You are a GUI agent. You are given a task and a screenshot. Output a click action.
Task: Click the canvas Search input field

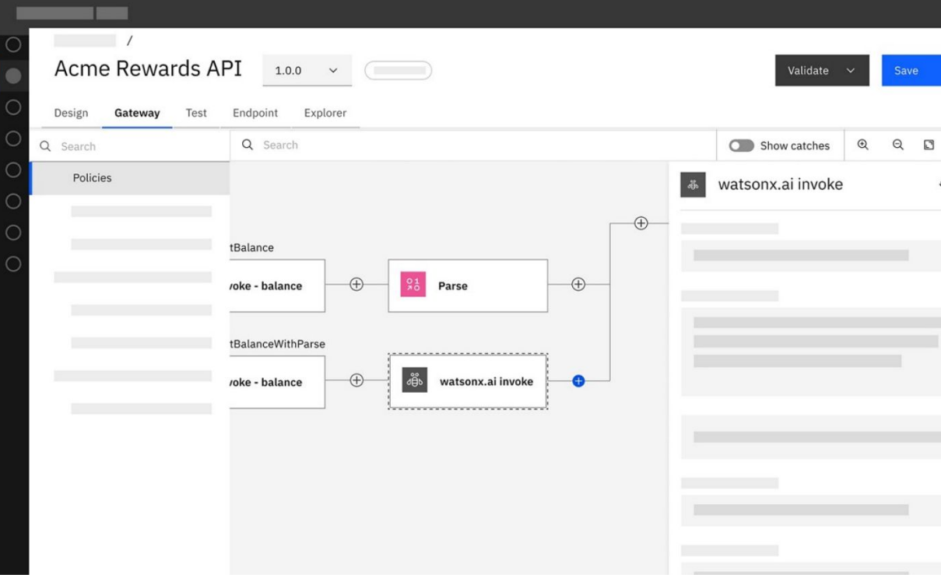coord(473,145)
